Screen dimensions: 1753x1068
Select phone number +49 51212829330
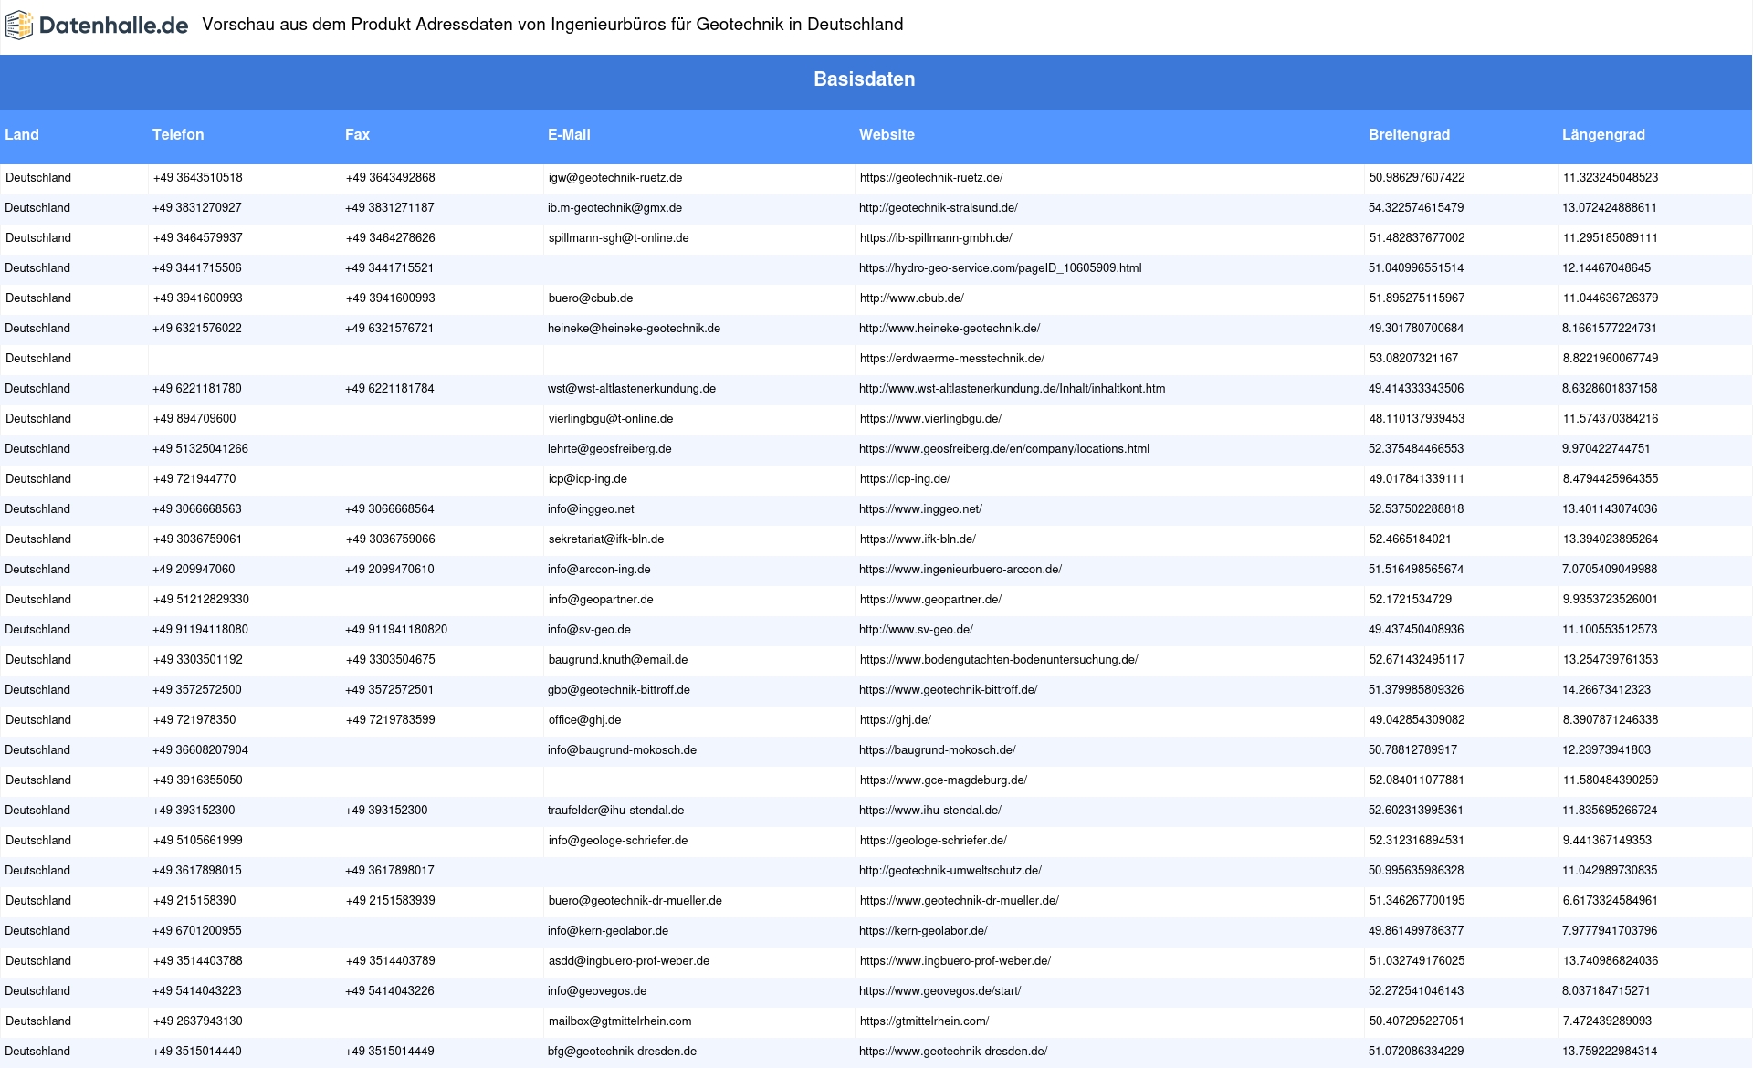pos(201,600)
